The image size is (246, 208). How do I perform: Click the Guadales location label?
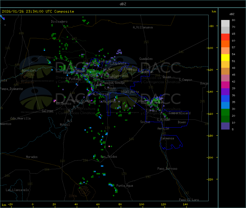[x=146, y=59]
